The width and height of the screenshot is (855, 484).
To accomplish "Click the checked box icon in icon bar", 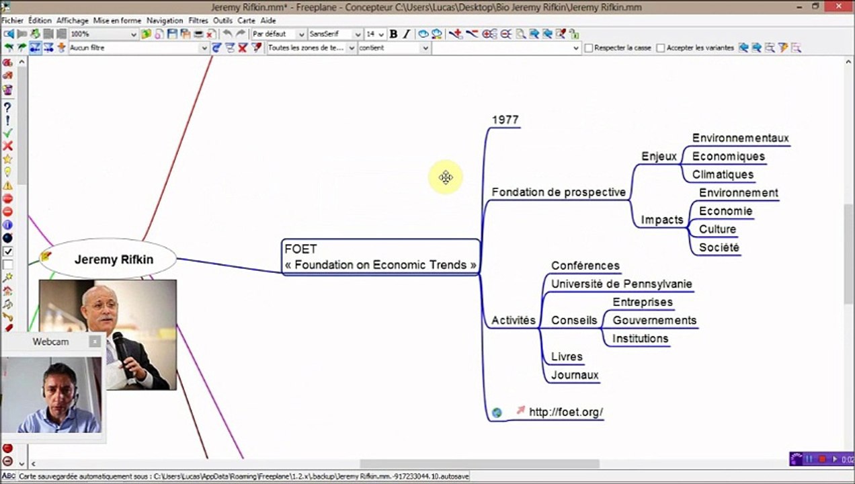I will coord(7,251).
